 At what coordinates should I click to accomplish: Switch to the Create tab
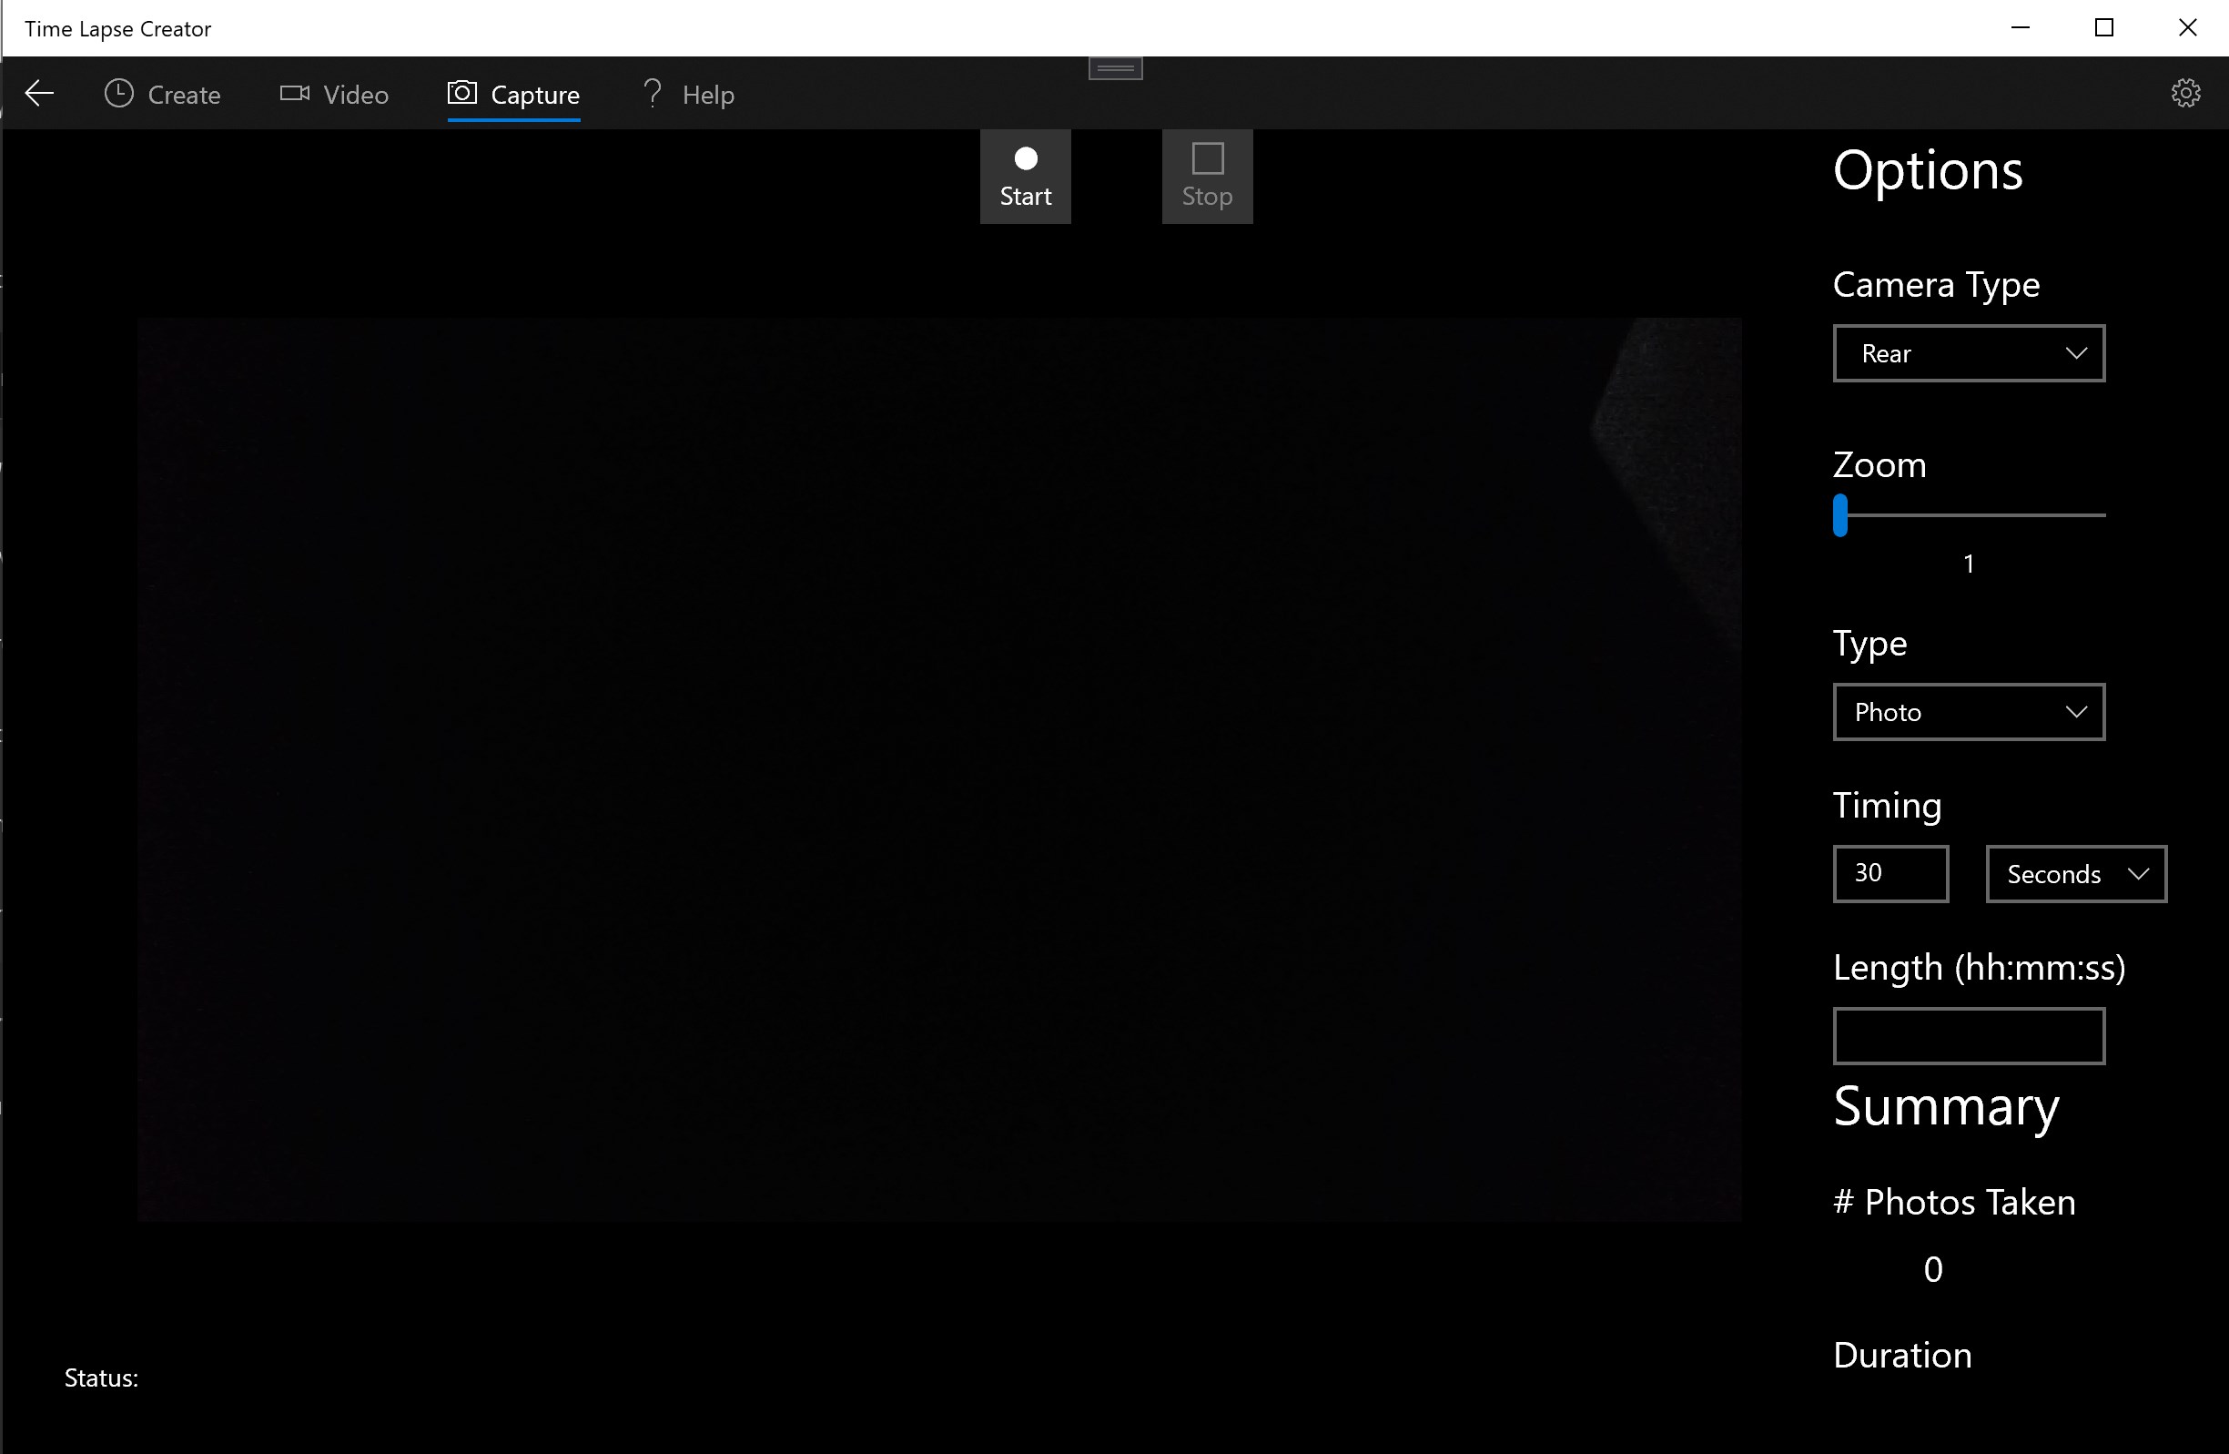click(184, 95)
